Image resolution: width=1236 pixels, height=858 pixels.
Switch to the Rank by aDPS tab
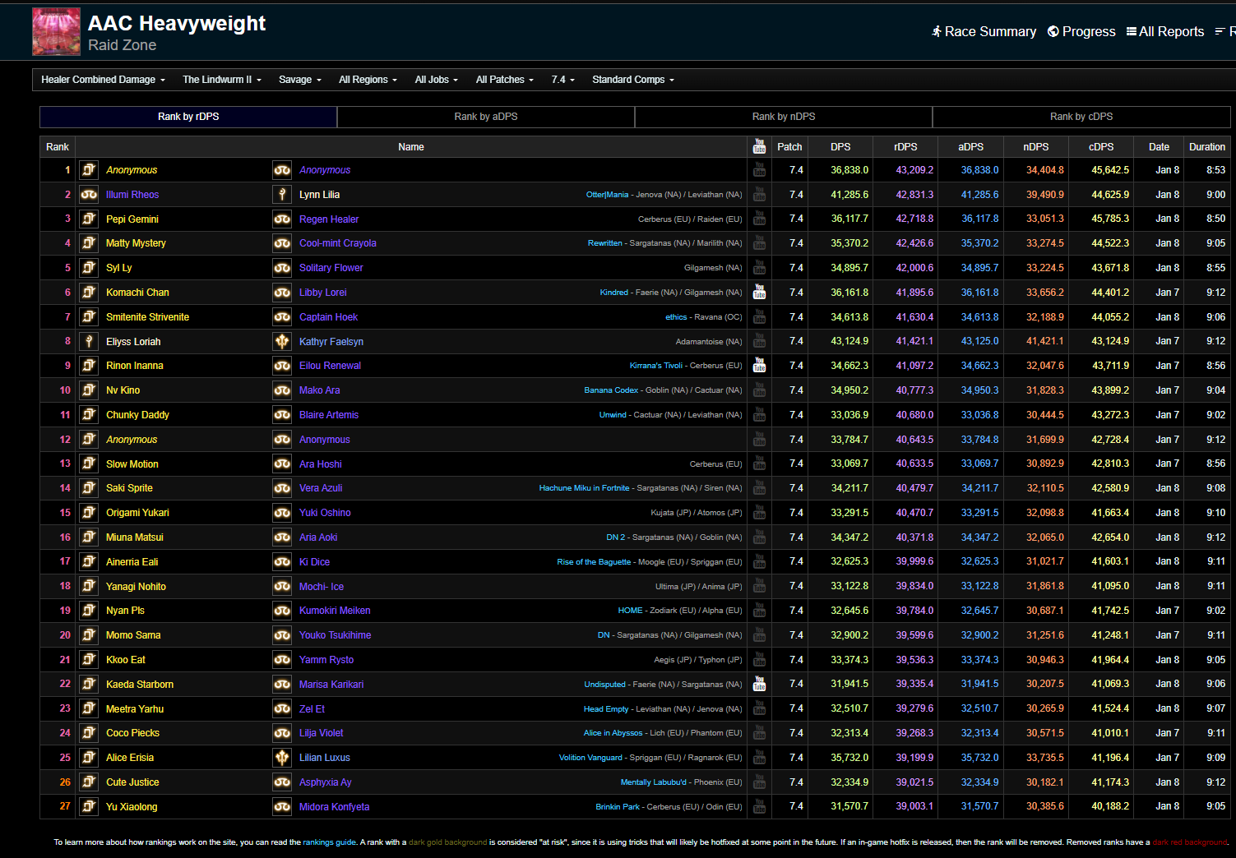[486, 117]
